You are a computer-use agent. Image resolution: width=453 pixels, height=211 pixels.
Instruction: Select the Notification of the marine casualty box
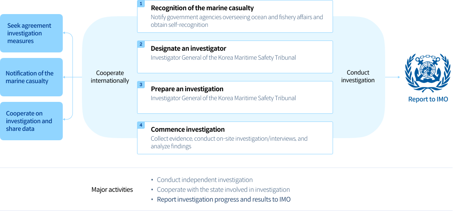(32, 77)
